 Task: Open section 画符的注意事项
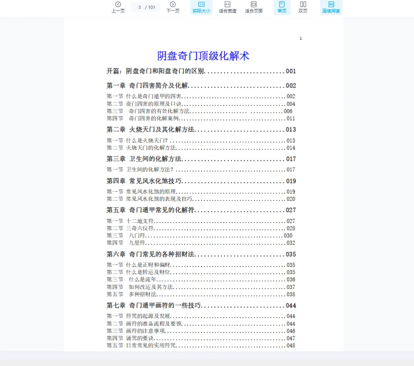201,331
